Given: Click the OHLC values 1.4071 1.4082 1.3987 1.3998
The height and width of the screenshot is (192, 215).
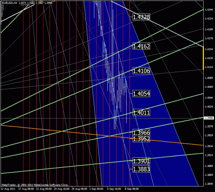Looking at the screenshot, I should pos(35,3).
